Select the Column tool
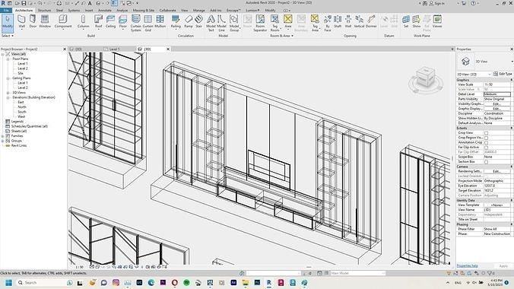Viewport: 514px width, 289px height. [84, 21]
